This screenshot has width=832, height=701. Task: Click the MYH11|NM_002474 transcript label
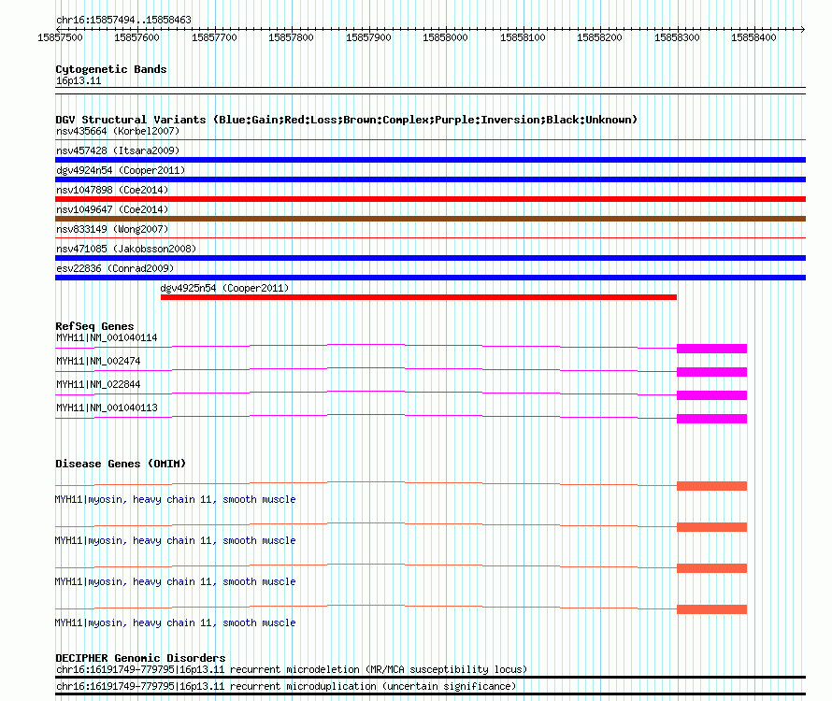[98, 362]
